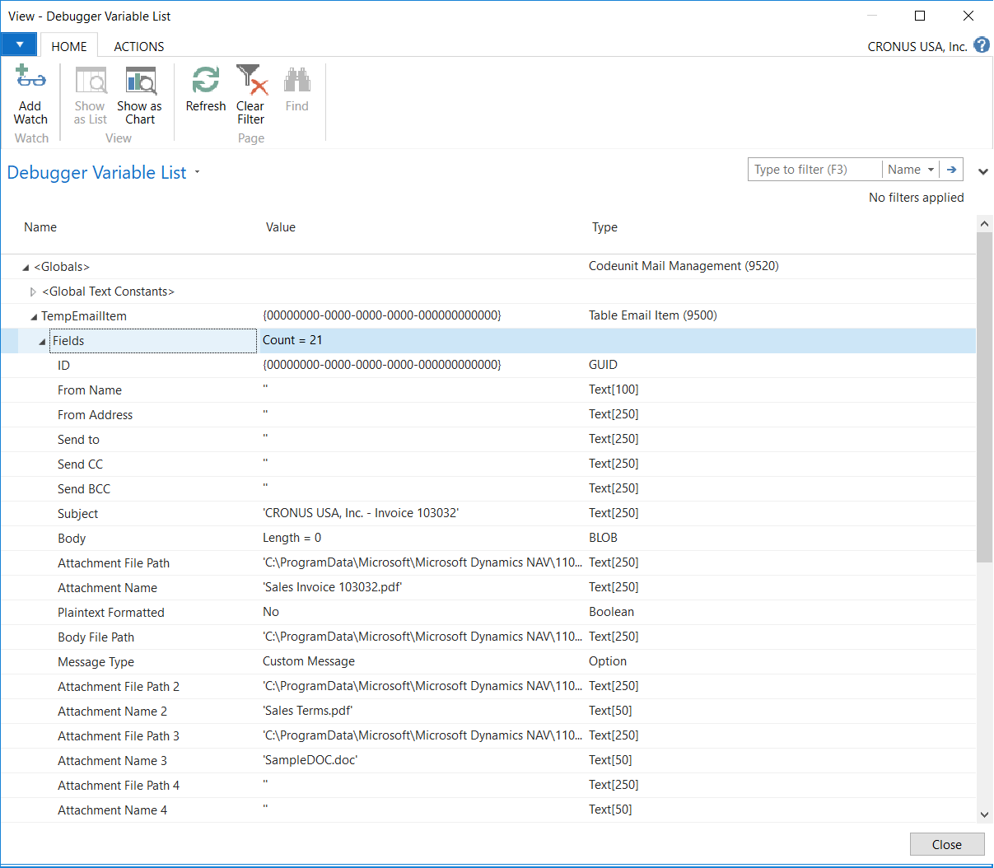
Task: Click the Refresh icon in ribbon
Action: tap(205, 81)
